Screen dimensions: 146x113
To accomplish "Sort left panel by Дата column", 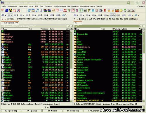I will tap(58, 29).
